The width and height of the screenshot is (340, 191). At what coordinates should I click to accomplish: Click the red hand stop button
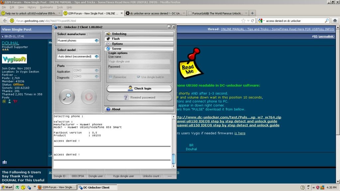(x=88, y=97)
